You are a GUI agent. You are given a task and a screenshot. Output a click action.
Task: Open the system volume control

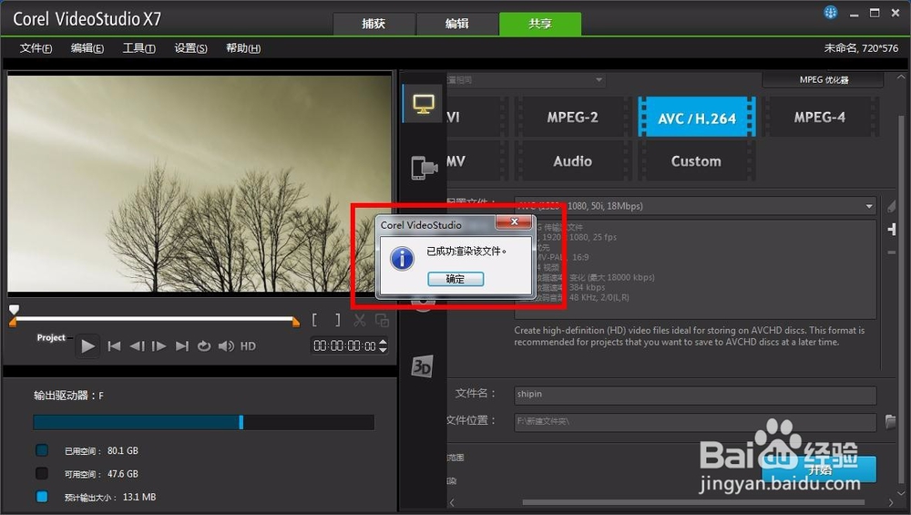[x=226, y=346]
